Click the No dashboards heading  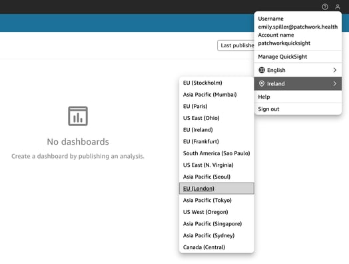pyautogui.click(x=78, y=142)
